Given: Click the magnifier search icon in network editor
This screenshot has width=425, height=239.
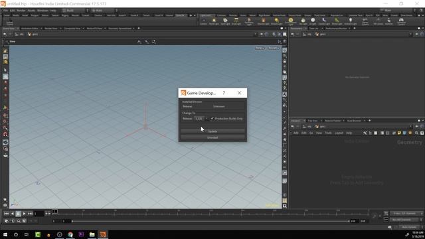Looking at the screenshot, I should (x=416, y=133).
